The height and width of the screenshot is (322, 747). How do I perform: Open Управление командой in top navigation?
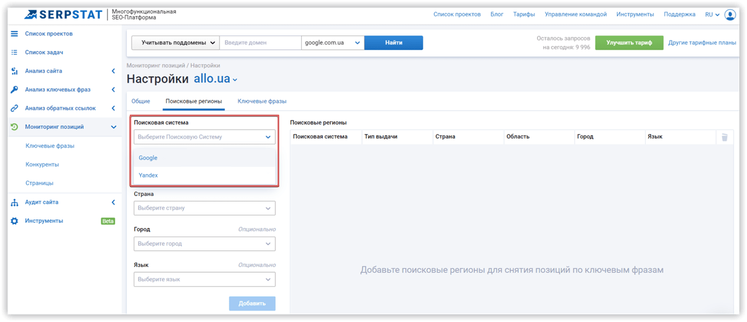coord(576,15)
